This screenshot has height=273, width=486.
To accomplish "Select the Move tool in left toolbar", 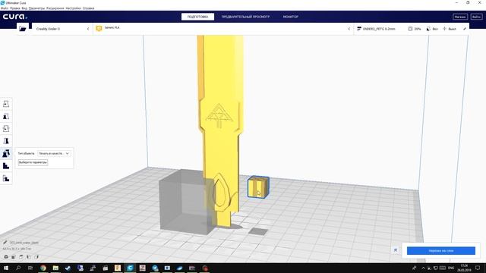I will point(6,104).
